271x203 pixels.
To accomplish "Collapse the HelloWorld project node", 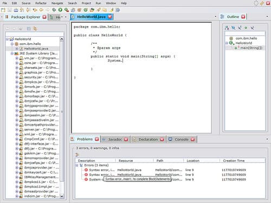I will tap(7, 39).
